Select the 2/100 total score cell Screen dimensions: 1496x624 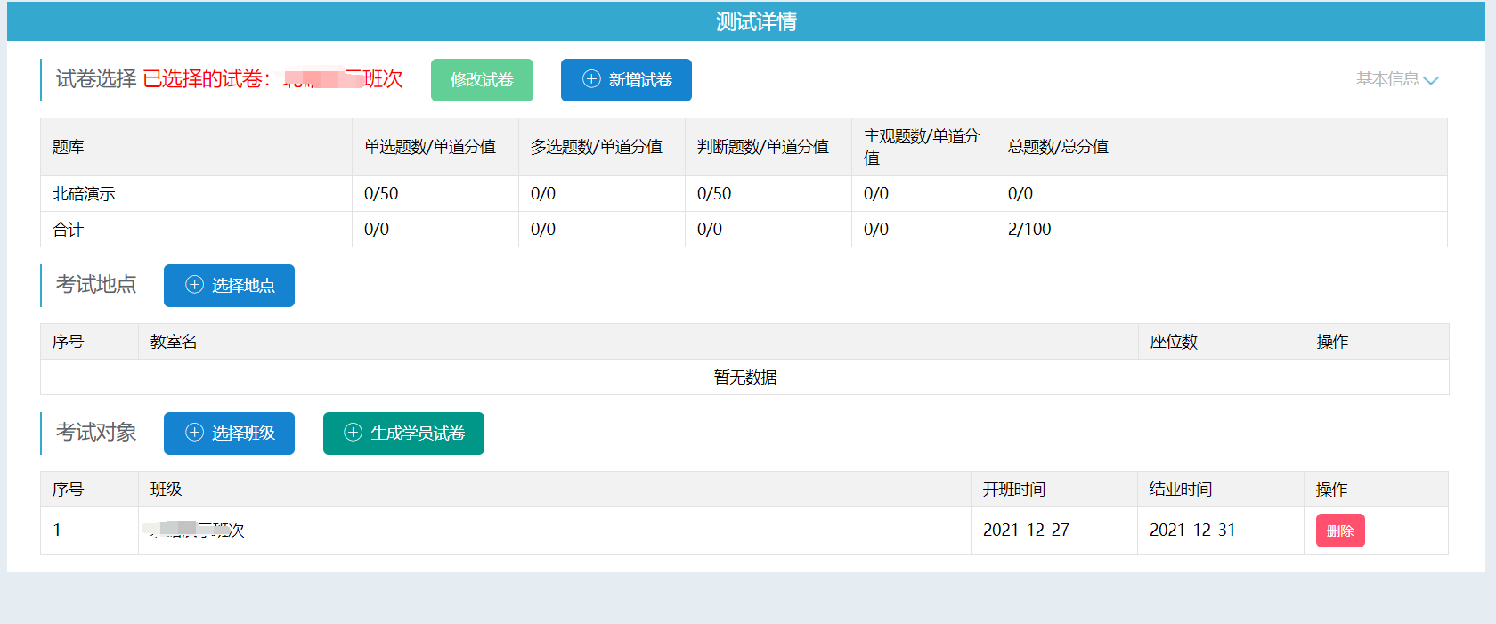(x=1029, y=230)
